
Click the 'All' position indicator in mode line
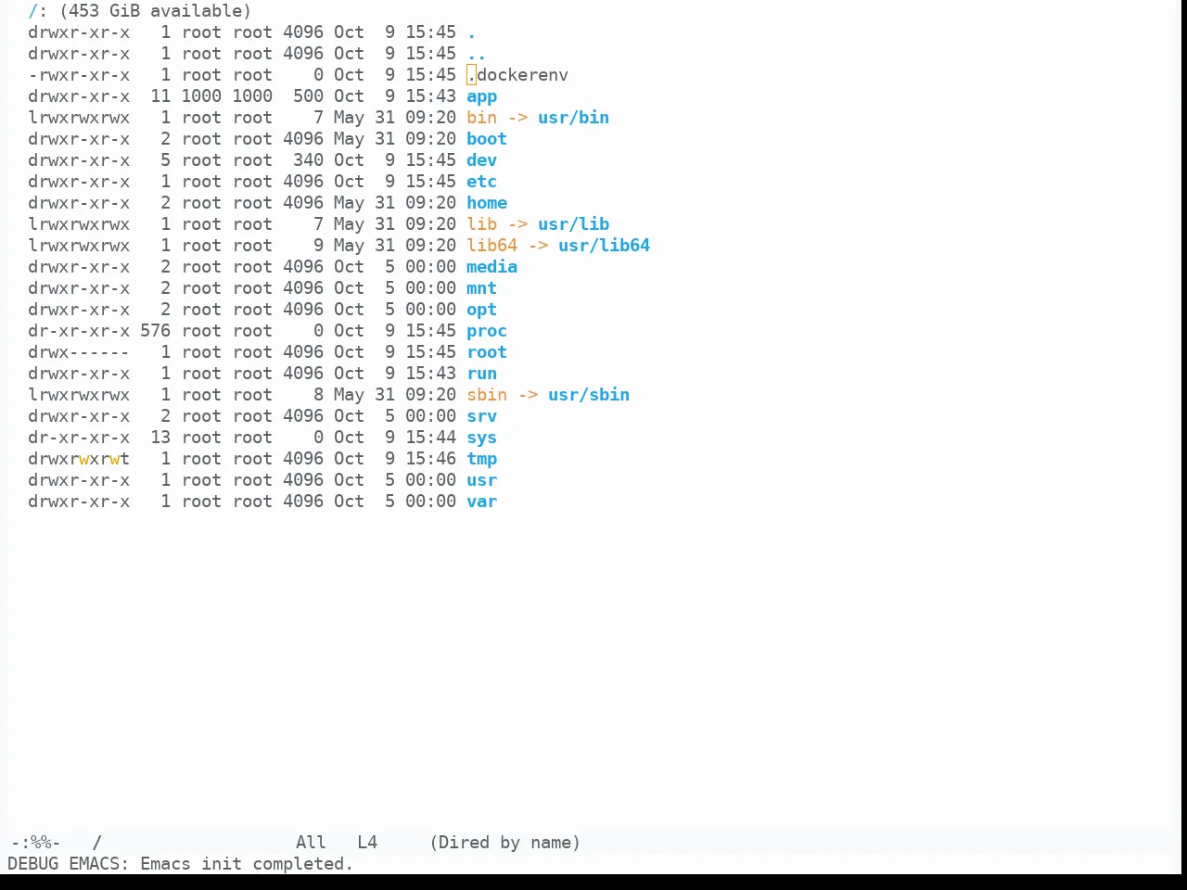[311, 843]
